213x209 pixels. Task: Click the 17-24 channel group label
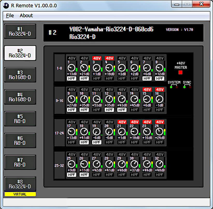click(59, 133)
